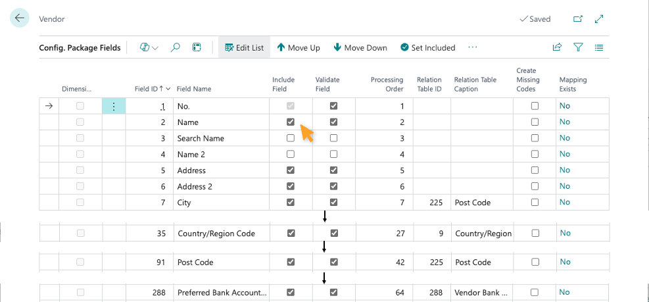Toggle Create Missing Codes for Post Code row 91
Viewport: 649px width, 302px height.
click(535, 262)
